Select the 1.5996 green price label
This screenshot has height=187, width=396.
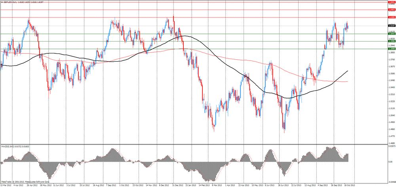click(391, 41)
